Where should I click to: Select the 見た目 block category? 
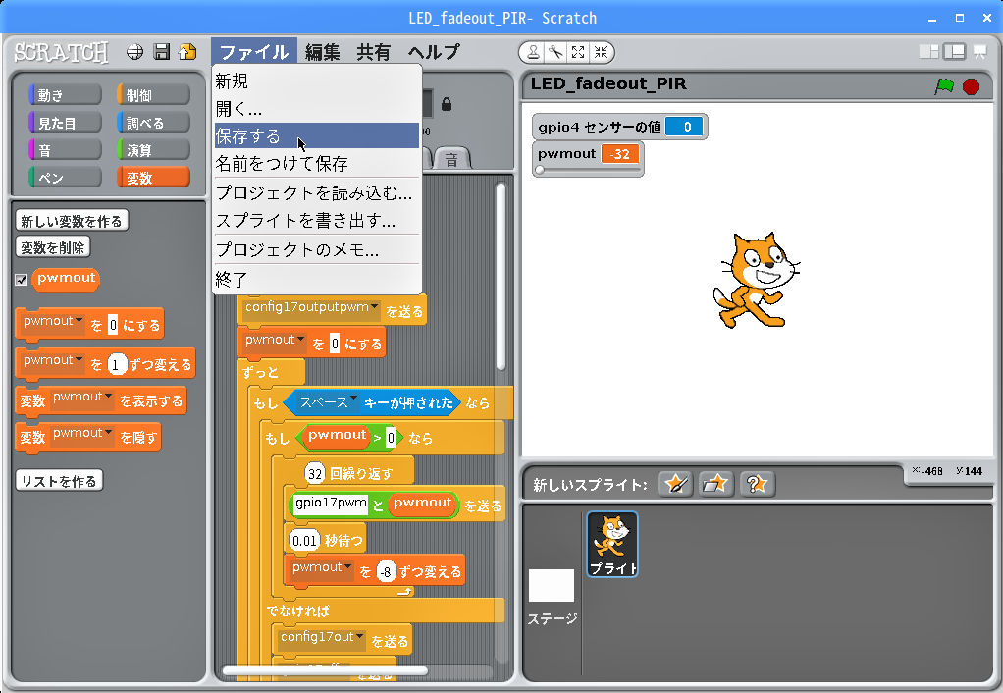coord(65,123)
